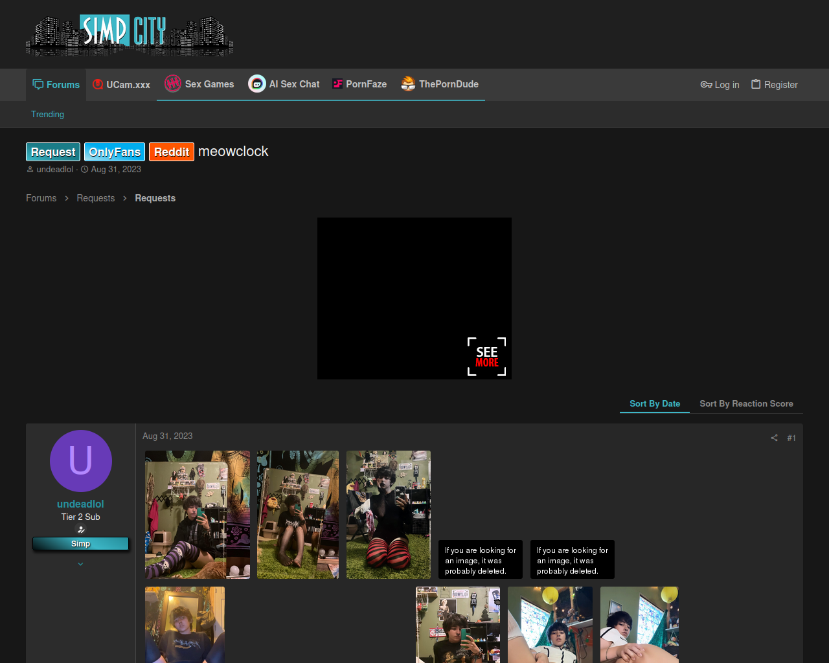Click the share icon on post #1
This screenshot has width=829, height=663.
774,438
